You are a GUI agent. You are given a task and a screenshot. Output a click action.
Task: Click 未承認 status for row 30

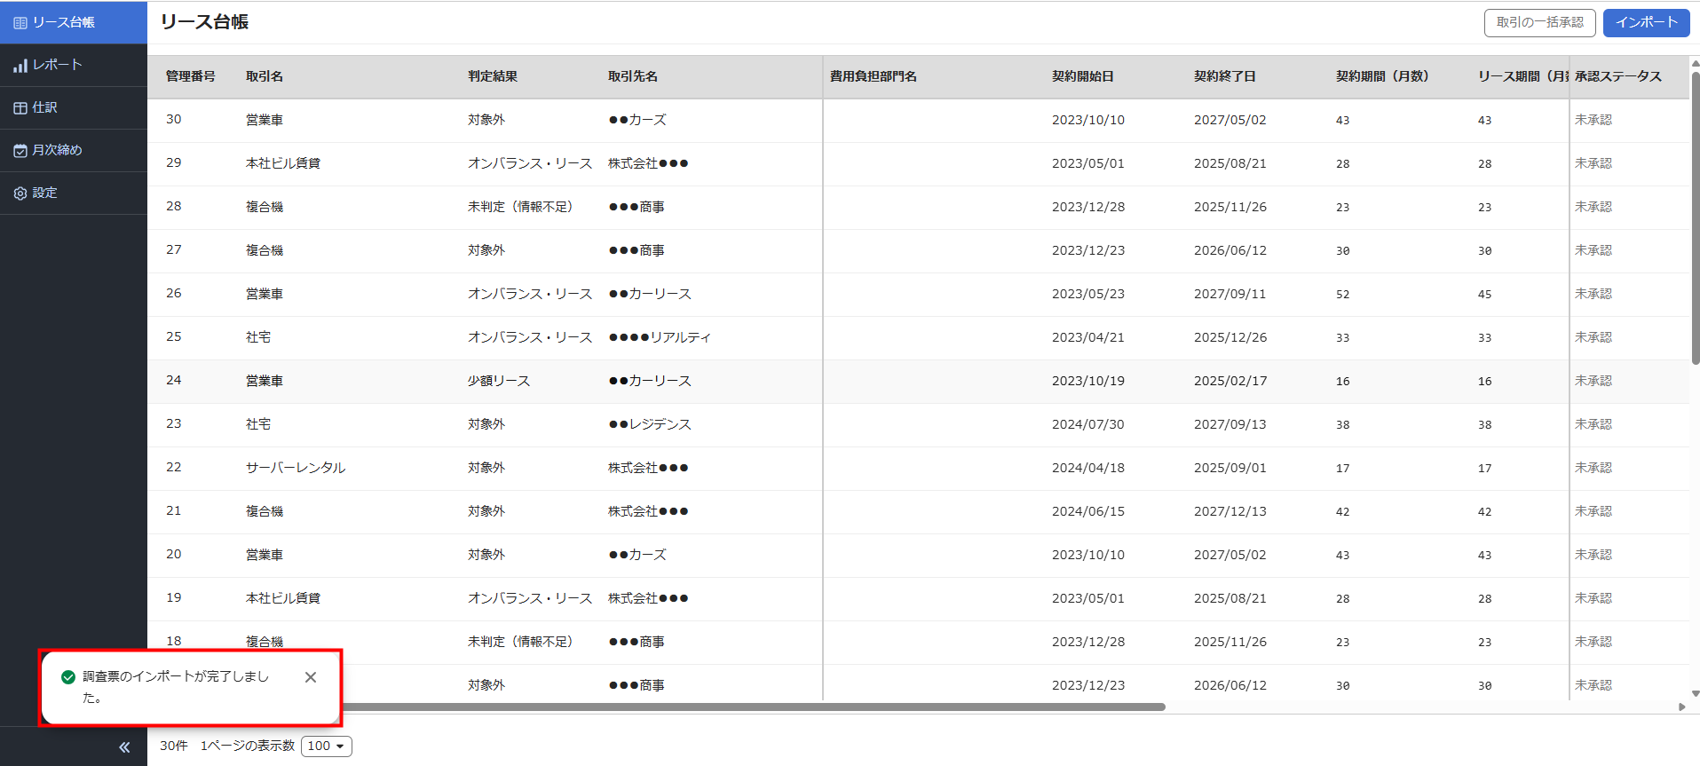[x=1593, y=120]
